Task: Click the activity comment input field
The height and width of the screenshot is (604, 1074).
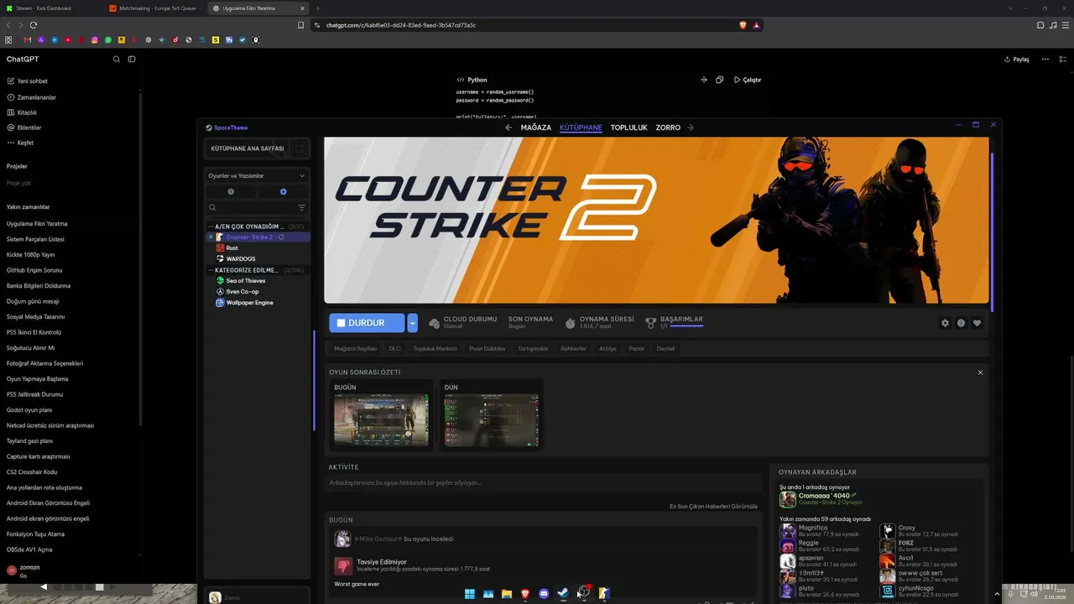Action: click(543, 482)
